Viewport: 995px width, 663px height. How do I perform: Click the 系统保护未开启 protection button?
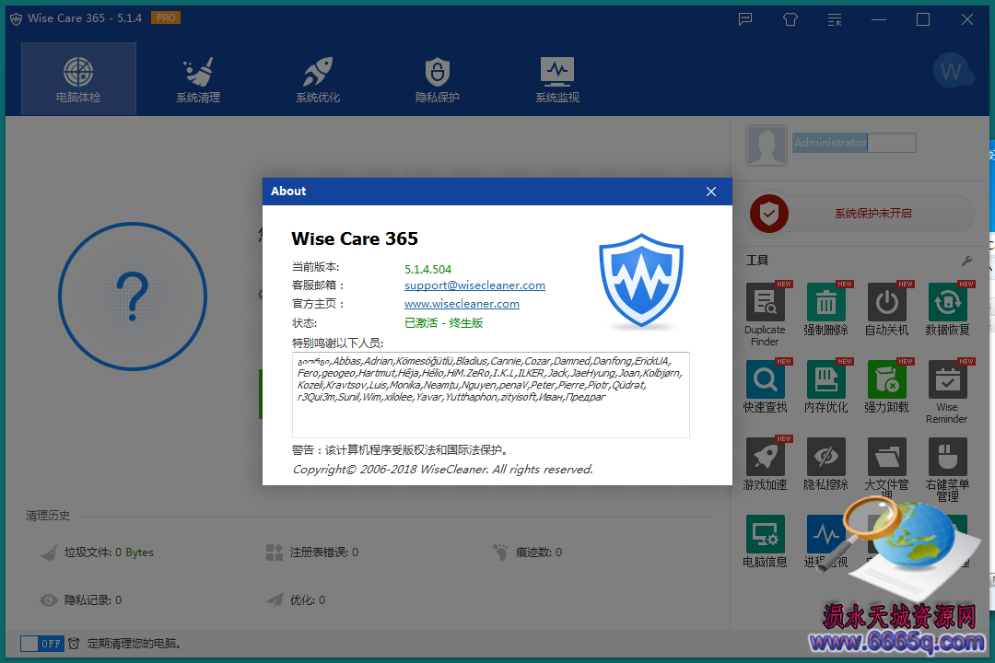(873, 214)
